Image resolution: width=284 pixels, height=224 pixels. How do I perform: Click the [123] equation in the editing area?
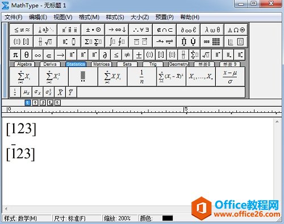21,129
